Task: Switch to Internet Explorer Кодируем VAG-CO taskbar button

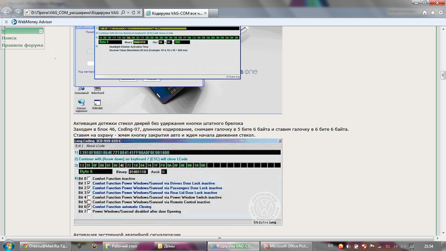Action: click(x=234, y=246)
